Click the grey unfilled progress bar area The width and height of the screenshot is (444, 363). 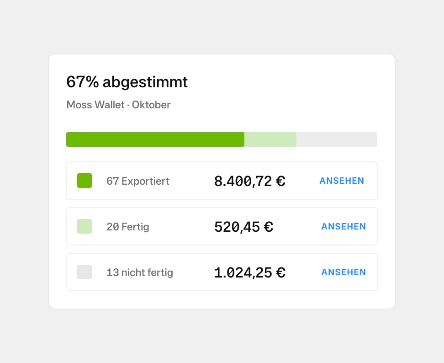[x=337, y=139]
